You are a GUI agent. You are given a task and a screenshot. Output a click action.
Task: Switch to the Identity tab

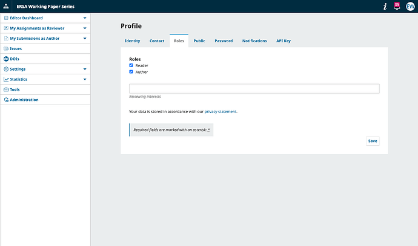[x=132, y=41]
